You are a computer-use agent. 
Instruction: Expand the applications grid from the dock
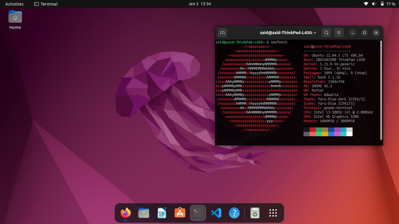(x=273, y=213)
